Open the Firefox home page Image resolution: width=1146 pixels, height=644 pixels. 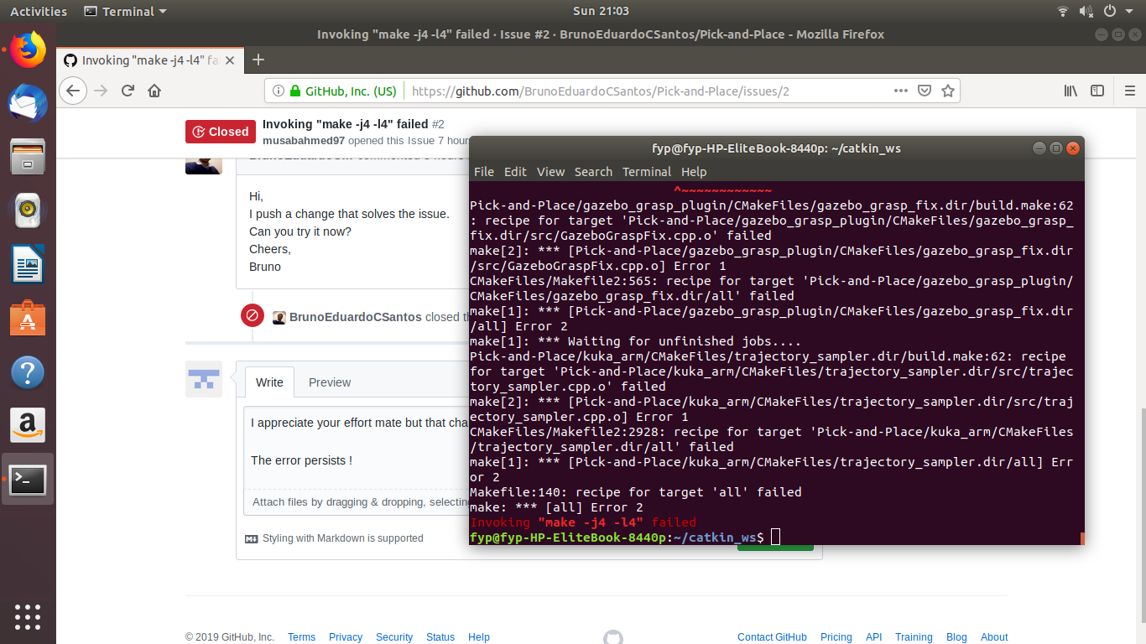coord(154,91)
